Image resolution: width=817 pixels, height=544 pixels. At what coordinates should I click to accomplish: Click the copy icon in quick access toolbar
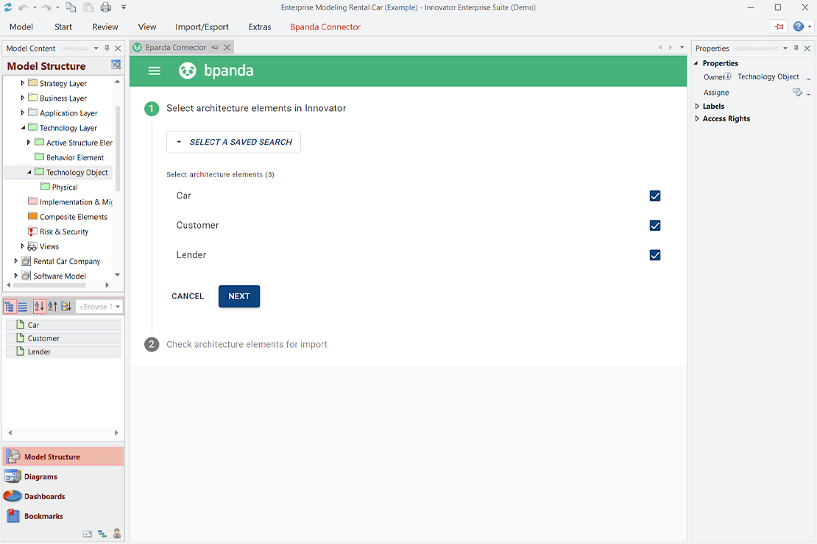(71, 7)
